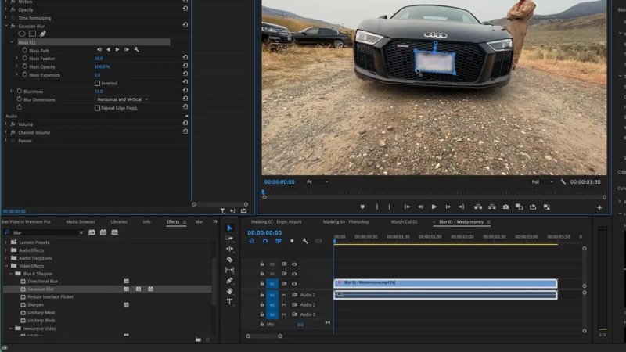This screenshot has height=352, width=626.
Task: Collapse the Gaussian Blur effect
Action: coord(6,26)
